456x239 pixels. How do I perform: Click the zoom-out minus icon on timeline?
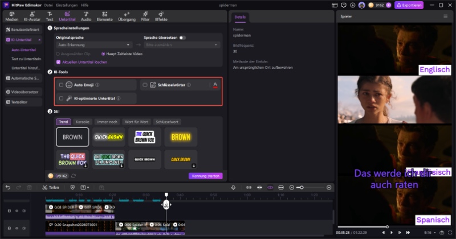292,188
